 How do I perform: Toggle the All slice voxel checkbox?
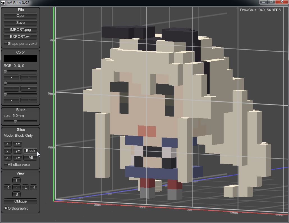tap(6, 165)
